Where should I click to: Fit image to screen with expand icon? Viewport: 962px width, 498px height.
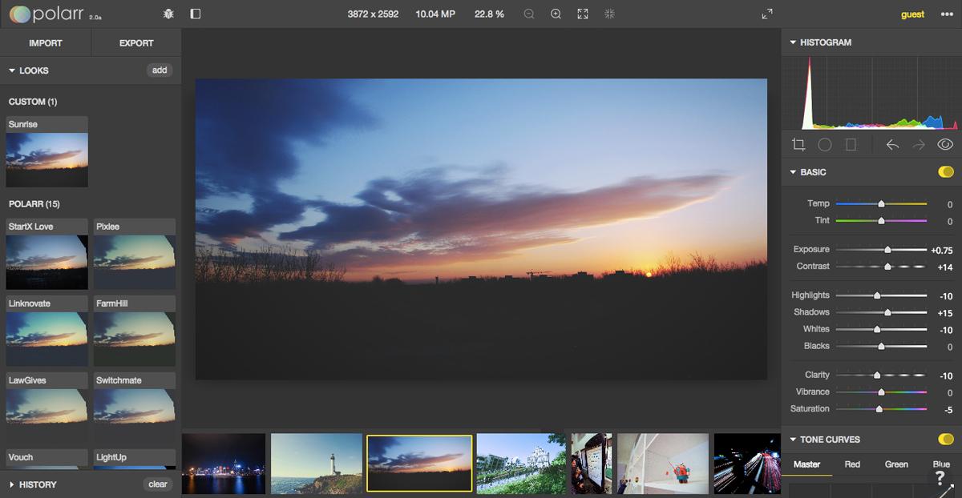click(x=583, y=14)
